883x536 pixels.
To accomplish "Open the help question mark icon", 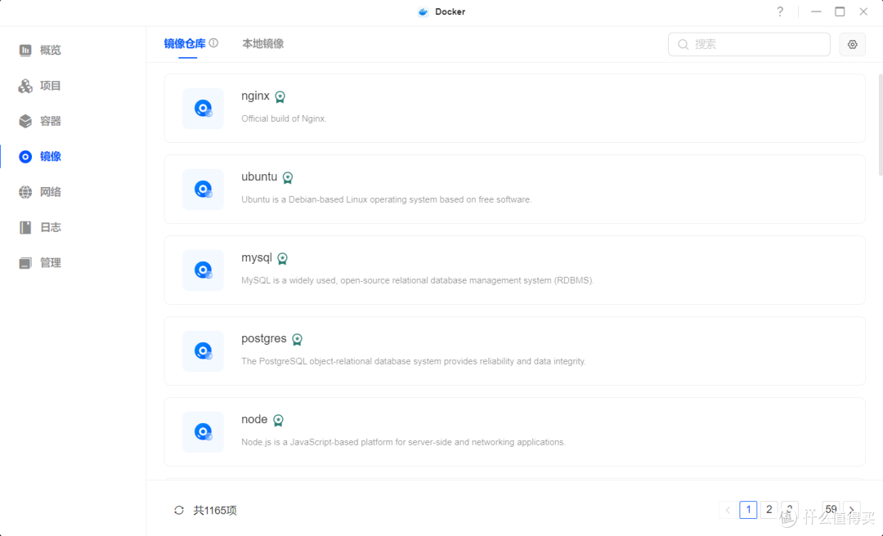I will coord(780,11).
